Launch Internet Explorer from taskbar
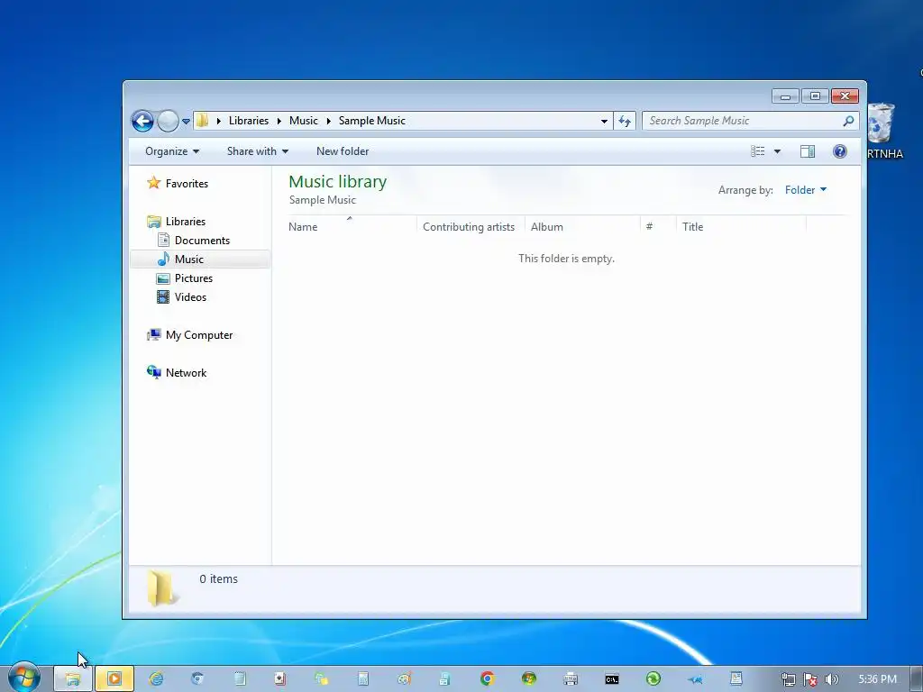Viewport: 923px width, 692px height. (x=157, y=679)
